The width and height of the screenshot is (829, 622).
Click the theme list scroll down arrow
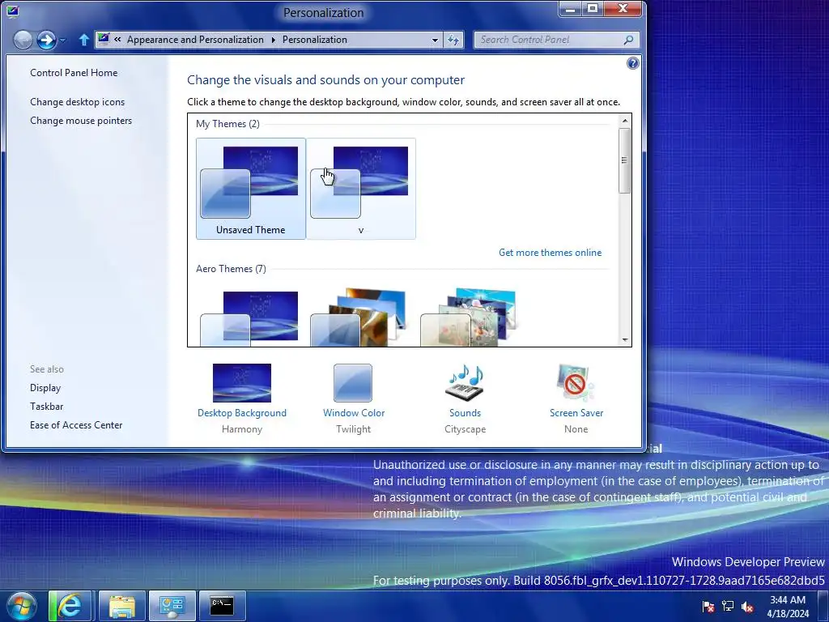coord(625,340)
